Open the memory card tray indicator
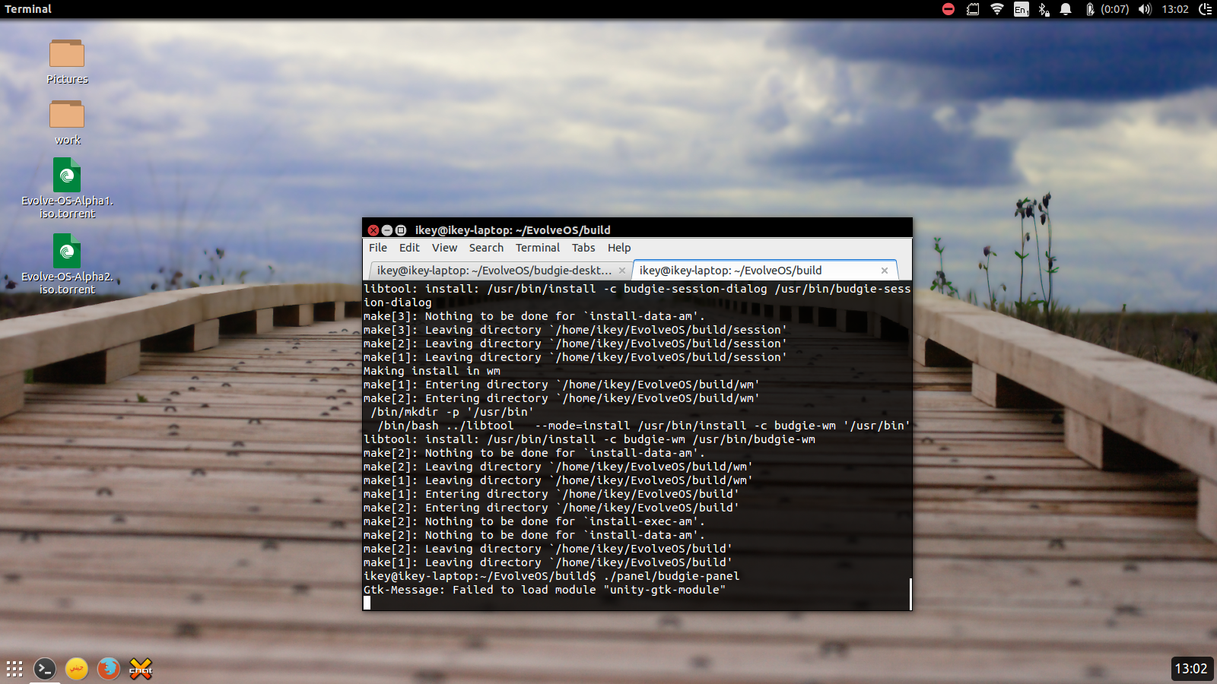 pyautogui.click(x=973, y=9)
